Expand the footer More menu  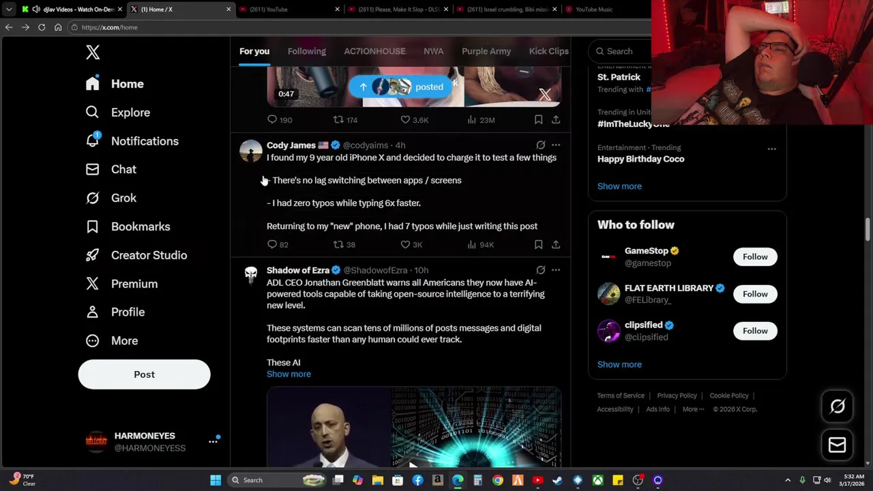click(694, 409)
